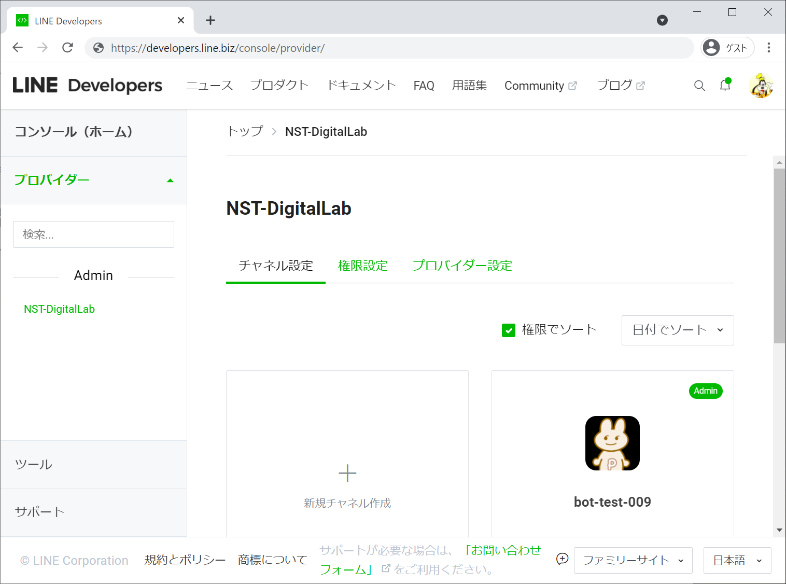Click the provider search field 検索...
This screenshot has width=786, height=584.
(93, 234)
